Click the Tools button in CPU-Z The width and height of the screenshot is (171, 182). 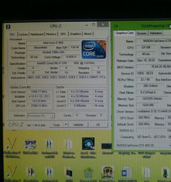[x=57, y=125]
